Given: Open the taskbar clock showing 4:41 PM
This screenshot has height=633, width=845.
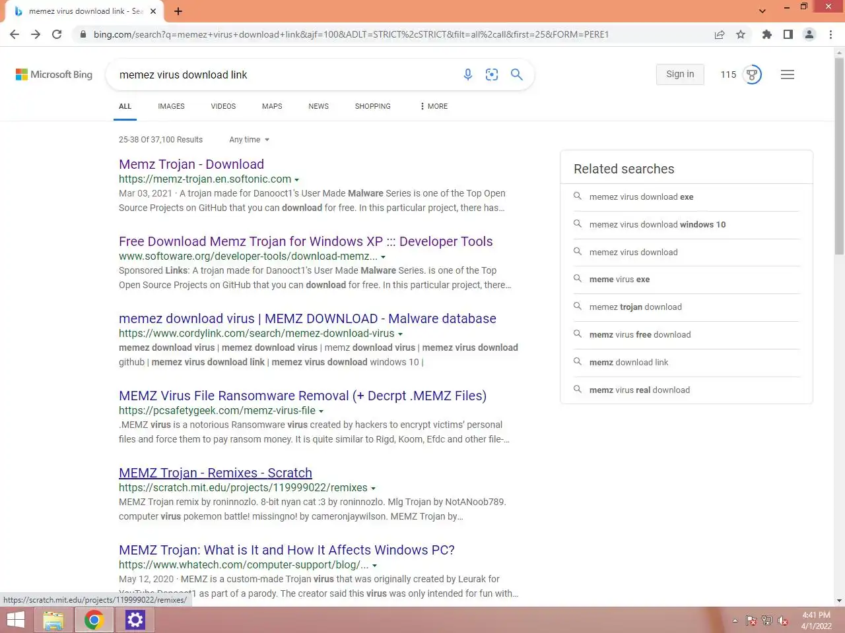Looking at the screenshot, I should pyautogui.click(x=816, y=620).
